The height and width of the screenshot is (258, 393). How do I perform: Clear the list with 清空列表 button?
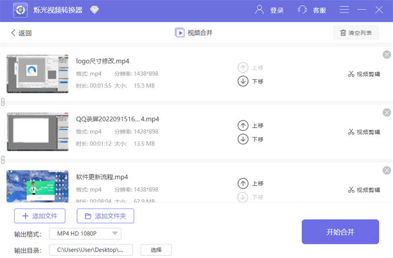coord(356,33)
